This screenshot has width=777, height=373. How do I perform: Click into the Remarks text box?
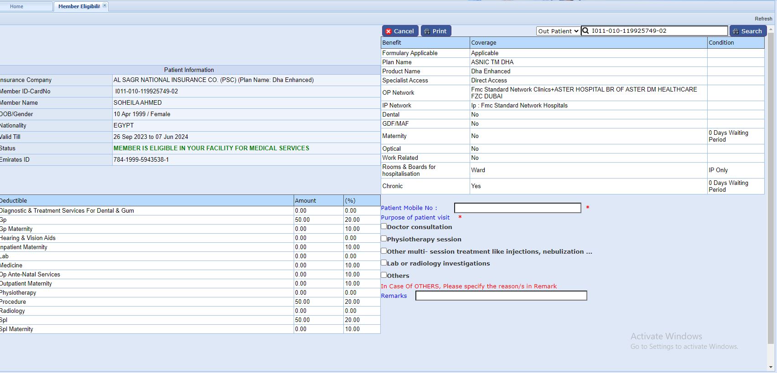click(x=501, y=296)
